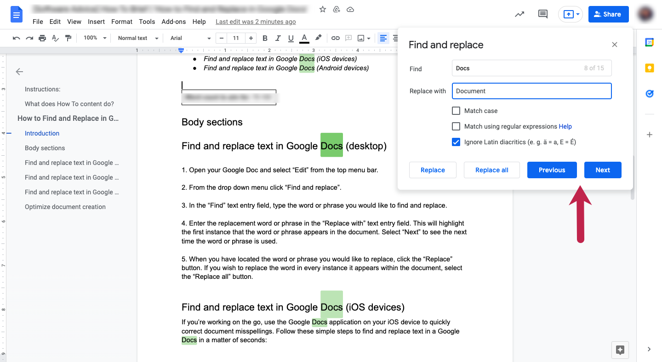Open the Format menu
662x362 pixels.
(x=122, y=22)
